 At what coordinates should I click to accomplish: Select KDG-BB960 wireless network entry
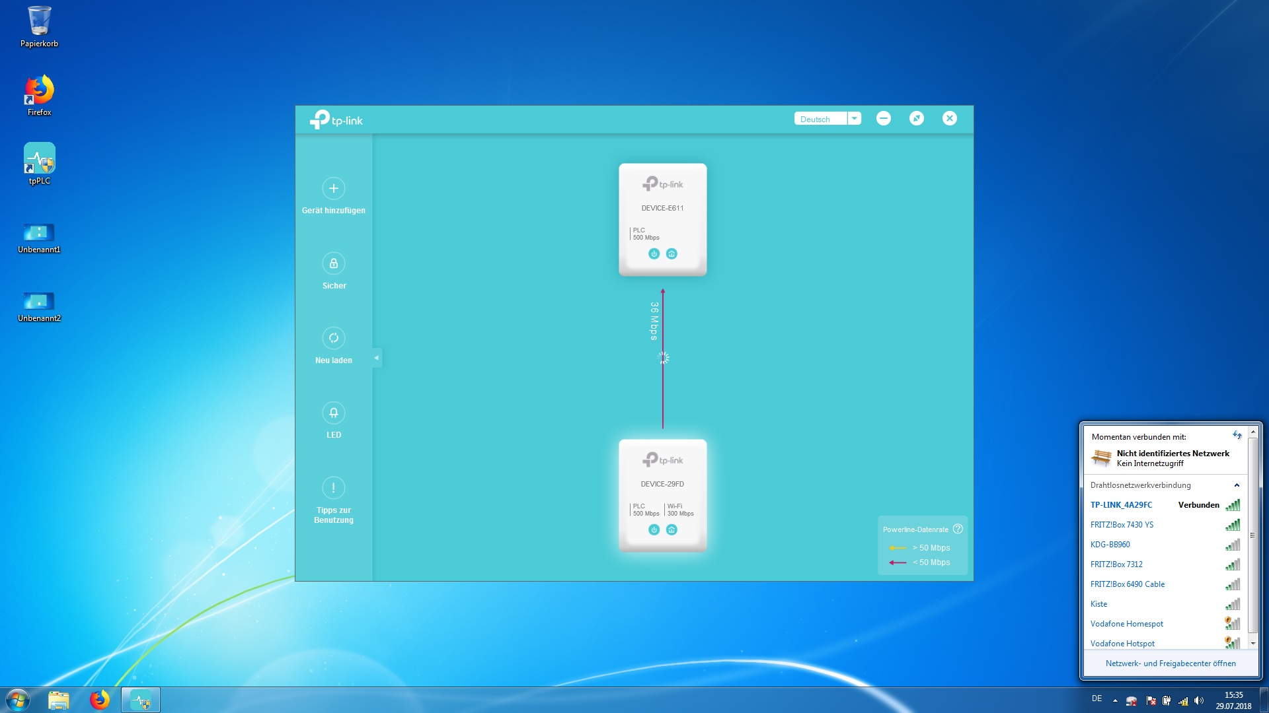(x=1110, y=545)
